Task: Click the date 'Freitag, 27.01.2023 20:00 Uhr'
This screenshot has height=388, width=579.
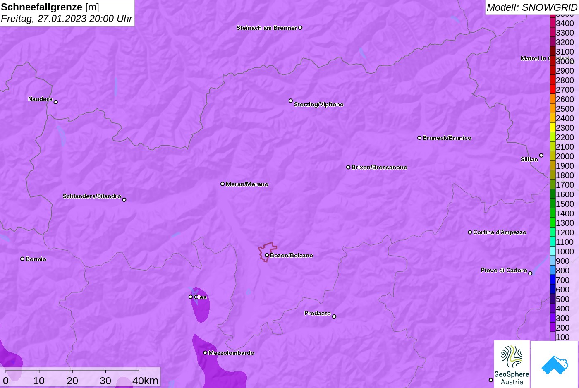Action: pyautogui.click(x=67, y=19)
